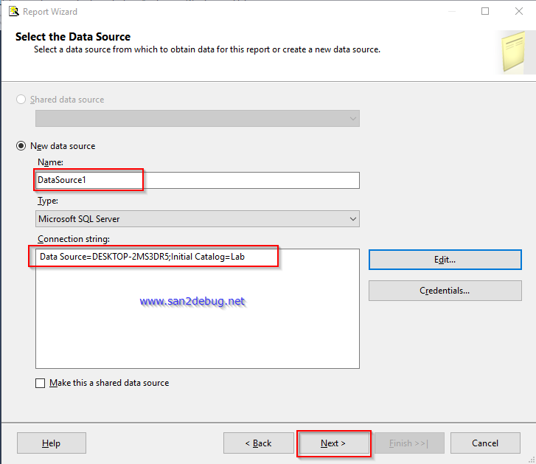The width and height of the screenshot is (536, 464).
Task: Choose the New data source option
Action: tap(21, 146)
